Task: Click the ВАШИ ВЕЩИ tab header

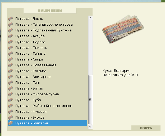Action: pos(50,11)
